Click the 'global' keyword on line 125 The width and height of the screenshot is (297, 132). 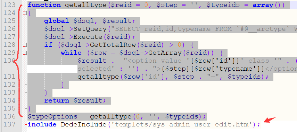click(x=56, y=21)
